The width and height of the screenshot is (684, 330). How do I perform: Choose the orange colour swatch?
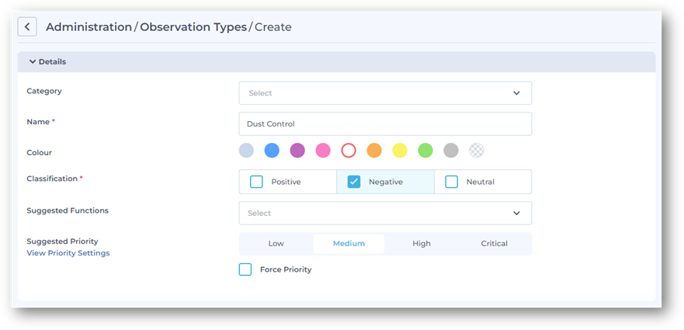(x=374, y=151)
